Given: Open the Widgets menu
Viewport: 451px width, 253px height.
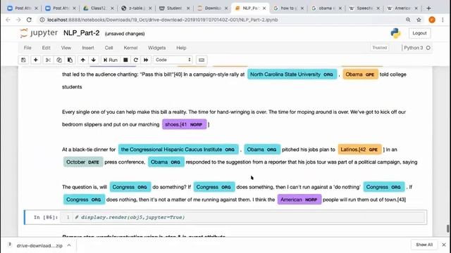Looking at the screenshot, I should 156,48.
